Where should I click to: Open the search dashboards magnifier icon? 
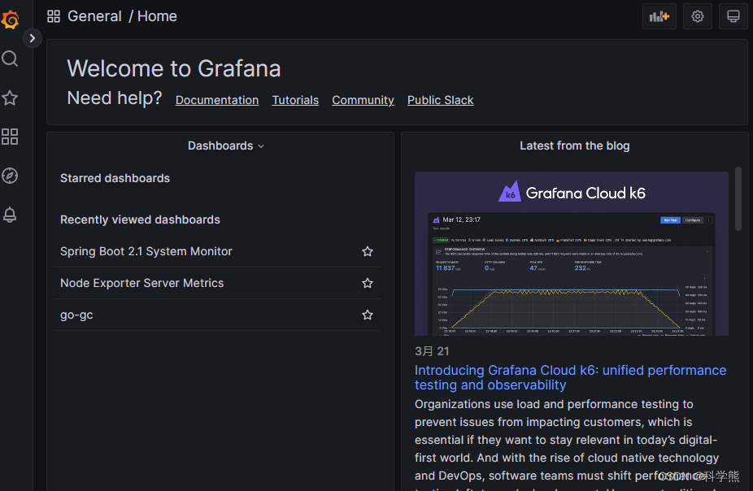10,59
